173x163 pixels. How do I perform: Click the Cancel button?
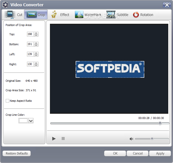tap(138, 153)
